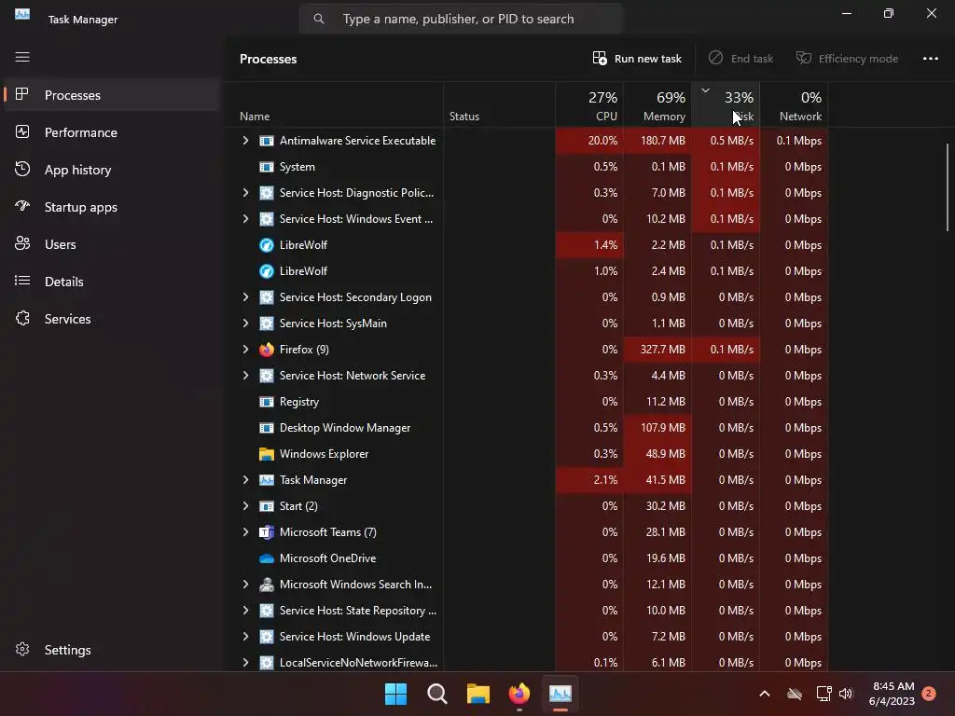This screenshot has width=955, height=716.
Task: Switch to the Performance page
Action: pyautogui.click(x=112, y=132)
